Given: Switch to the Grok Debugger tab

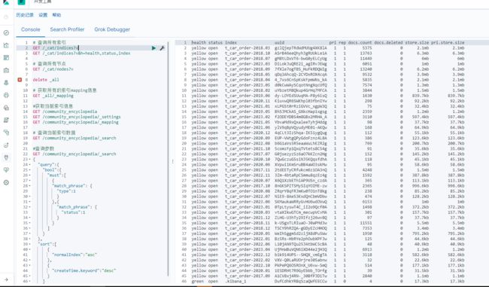Looking at the screenshot, I should point(112,29).
